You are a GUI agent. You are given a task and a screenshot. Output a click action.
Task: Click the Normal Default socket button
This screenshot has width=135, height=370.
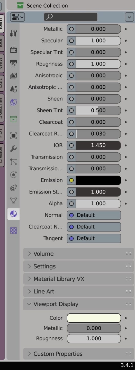coord(94,215)
